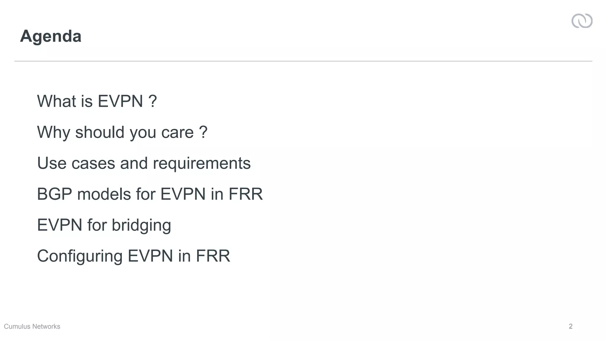Viewport: 606px width, 341px height.
Task: Select 'BGP models for EVPN in FRR' line
Action: (x=150, y=194)
